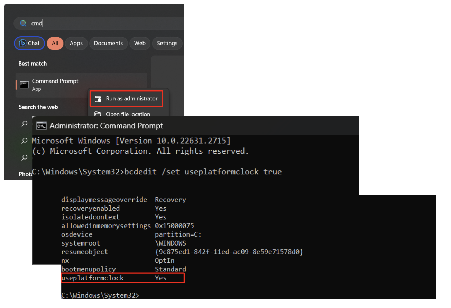Click the magnifier icon beside the second search suggestion

24,141
